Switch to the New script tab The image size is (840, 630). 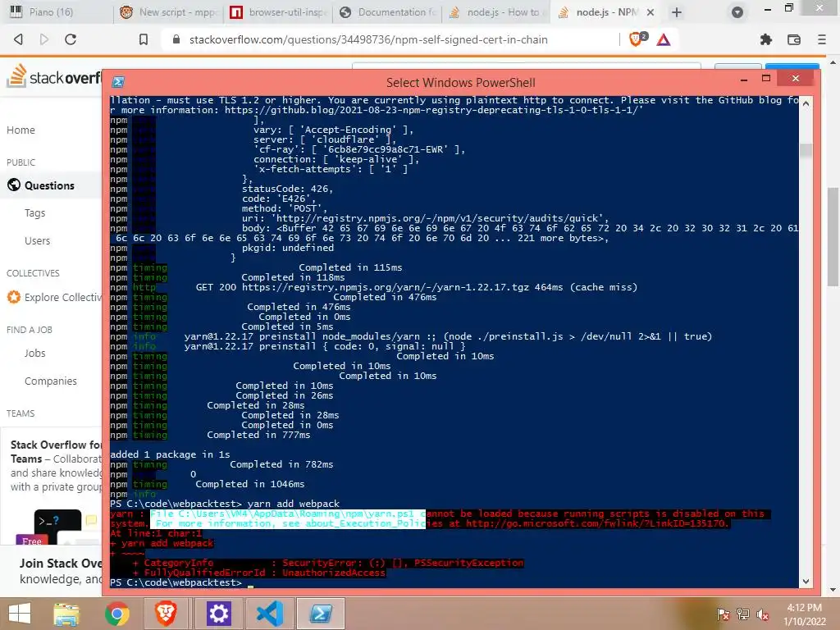tap(169, 11)
